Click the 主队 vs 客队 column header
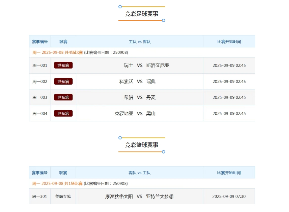Viewport: 289px width, 212px height. [x=139, y=42]
